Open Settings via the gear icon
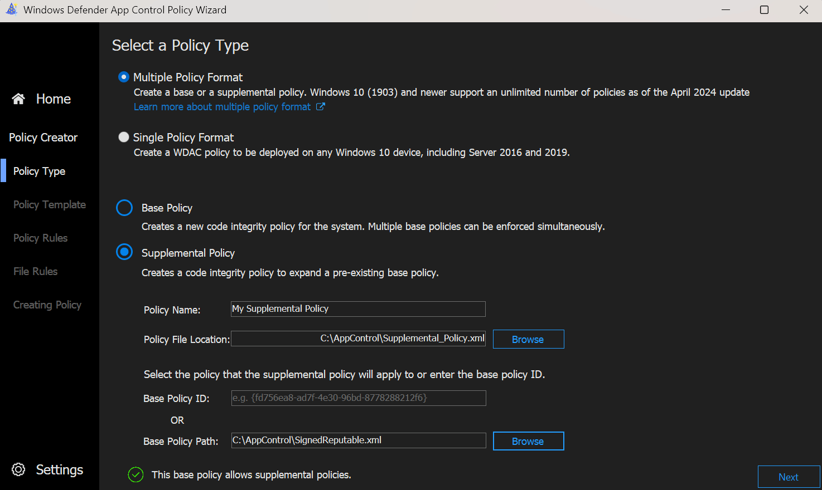 point(18,469)
